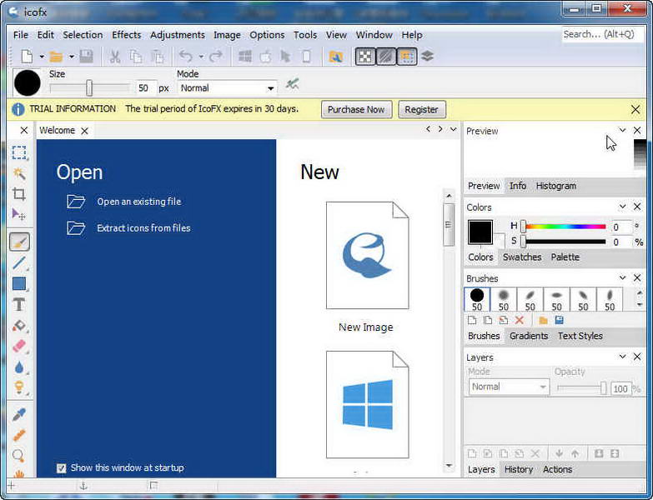Toggle Show this window at startup checkbox
The height and width of the screenshot is (500, 653).
coord(61,468)
